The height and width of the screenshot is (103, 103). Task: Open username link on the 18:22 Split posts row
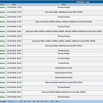click(x=3, y=31)
